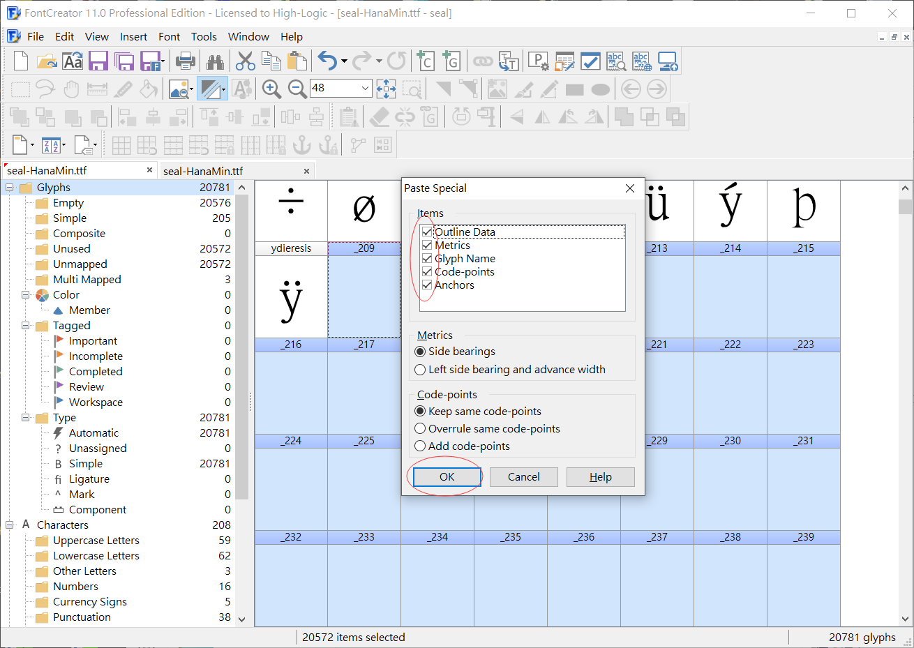Open the Undo history dropdown arrow

344,61
